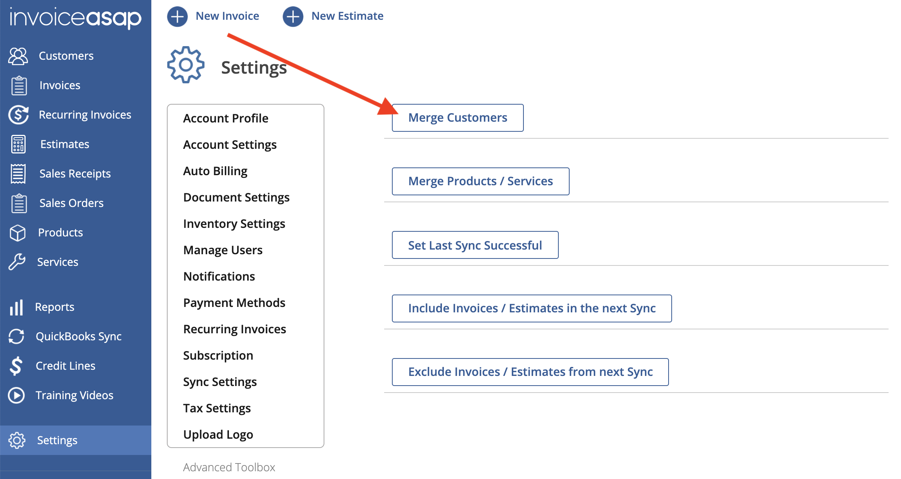Open Credit Lines from its dollar icon
This screenshot has width=901, height=479.
[16, 365]
